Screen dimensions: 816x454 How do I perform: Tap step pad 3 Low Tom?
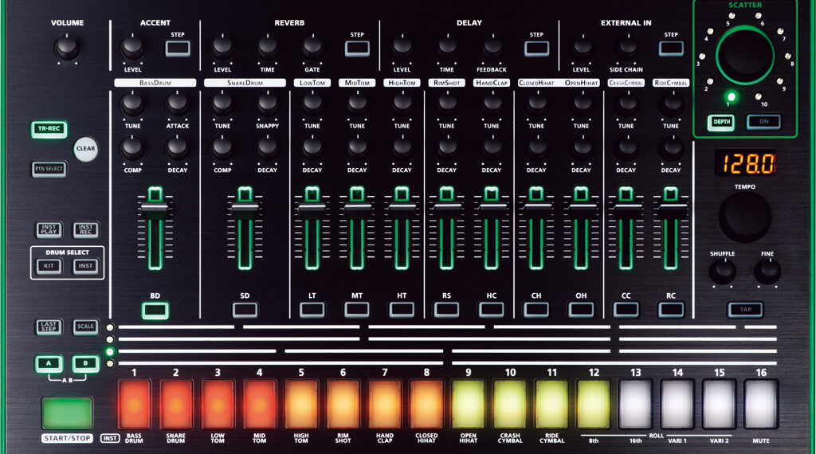click(218, 404)
